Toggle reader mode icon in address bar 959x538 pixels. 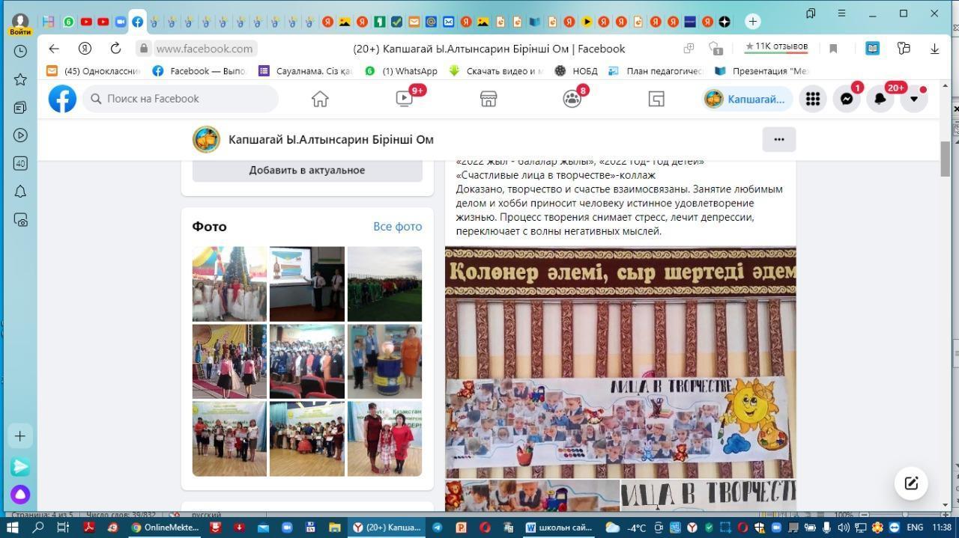873,49
